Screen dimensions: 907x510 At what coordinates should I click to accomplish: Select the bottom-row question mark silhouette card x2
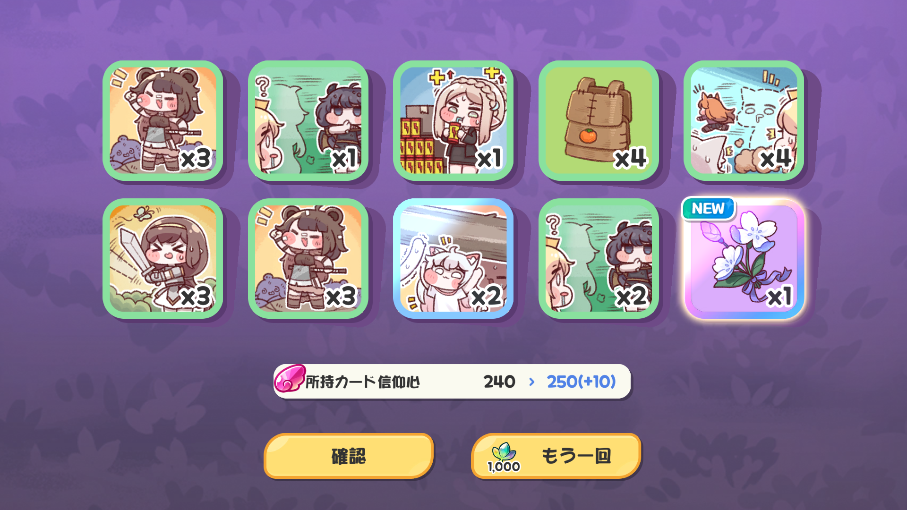point(599,259)
